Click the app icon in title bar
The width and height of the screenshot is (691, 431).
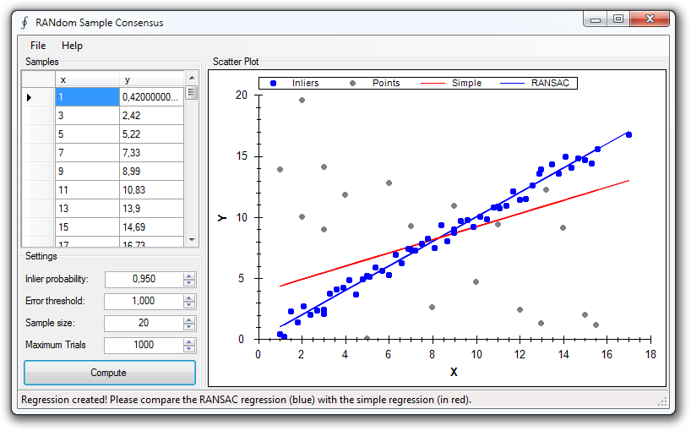pyautogui.click(x=24, y=22)
